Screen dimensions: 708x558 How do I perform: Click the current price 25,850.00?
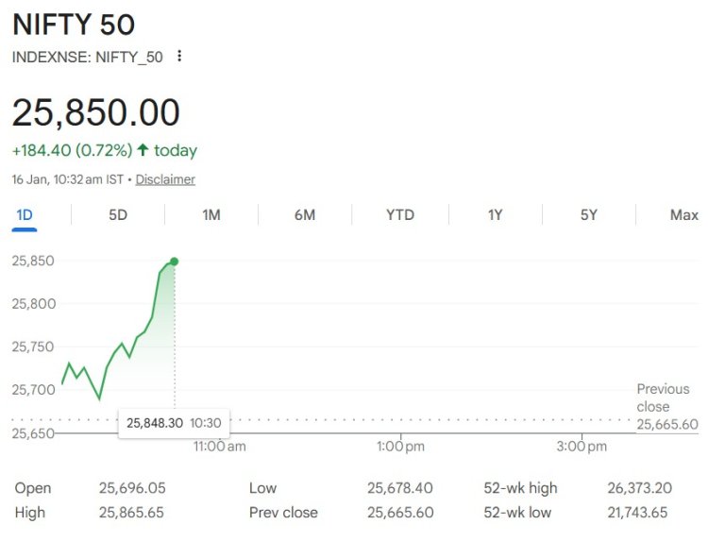click(96, 113)
